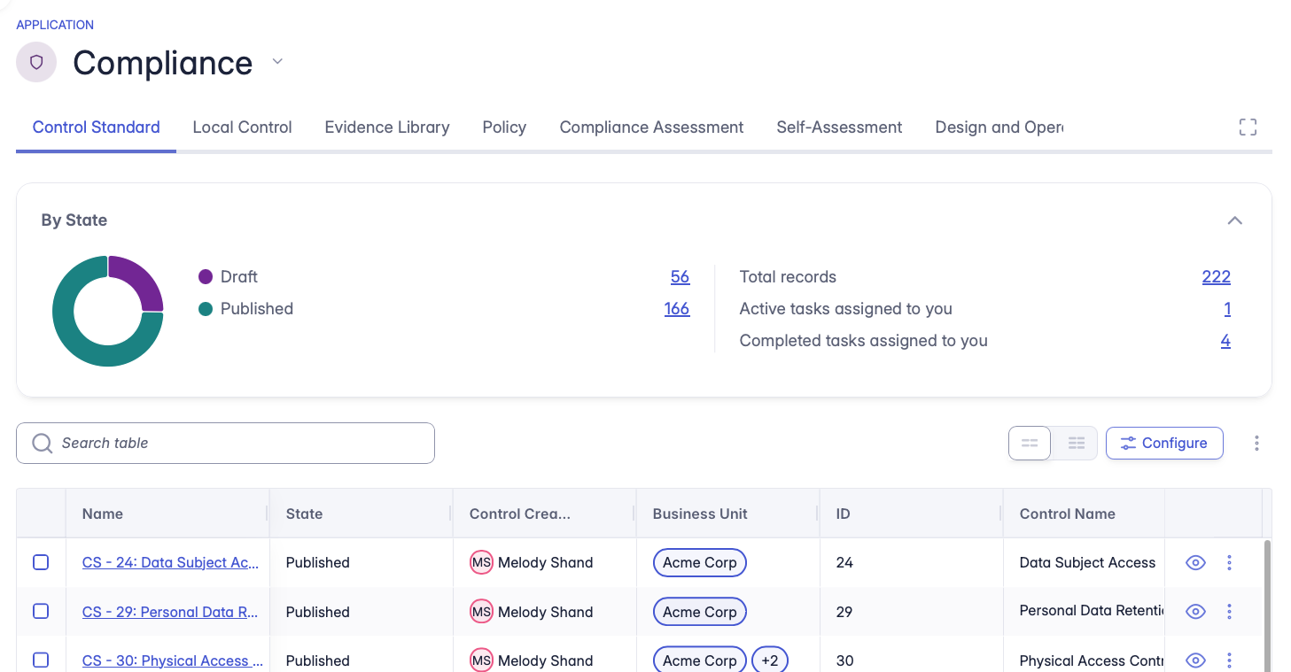Click the purple Draft legend dot
Screen dimensions: 1291x672
tap(206, 277)
